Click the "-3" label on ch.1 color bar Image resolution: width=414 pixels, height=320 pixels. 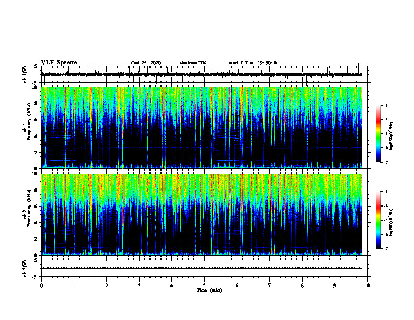point(386,105)
